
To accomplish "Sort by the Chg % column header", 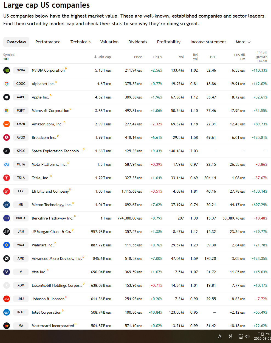I will pos(158,57).
